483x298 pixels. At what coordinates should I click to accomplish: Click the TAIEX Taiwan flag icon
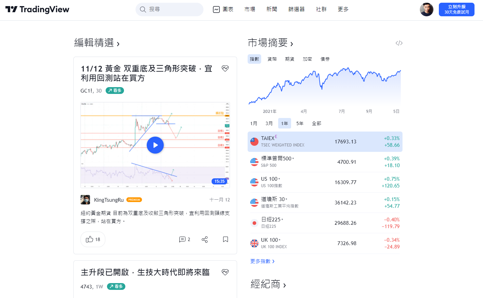[x=254, y=142]
